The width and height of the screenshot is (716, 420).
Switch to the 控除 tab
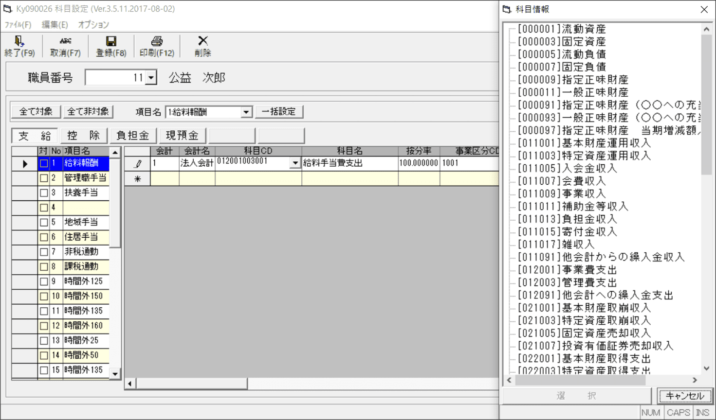click(84, 136)
